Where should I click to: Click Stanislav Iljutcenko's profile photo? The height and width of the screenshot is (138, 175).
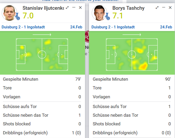pos(9,13)
